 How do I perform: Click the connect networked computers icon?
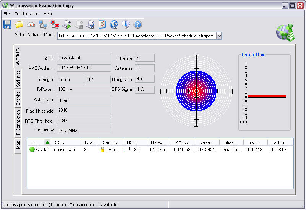click(x=43, y=24)
